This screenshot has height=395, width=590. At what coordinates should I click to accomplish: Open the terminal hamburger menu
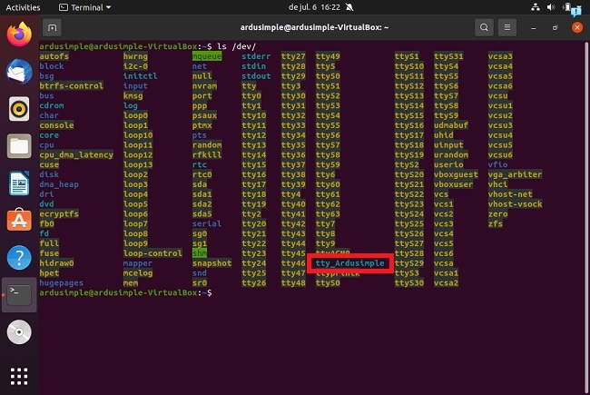click(509, 27)
